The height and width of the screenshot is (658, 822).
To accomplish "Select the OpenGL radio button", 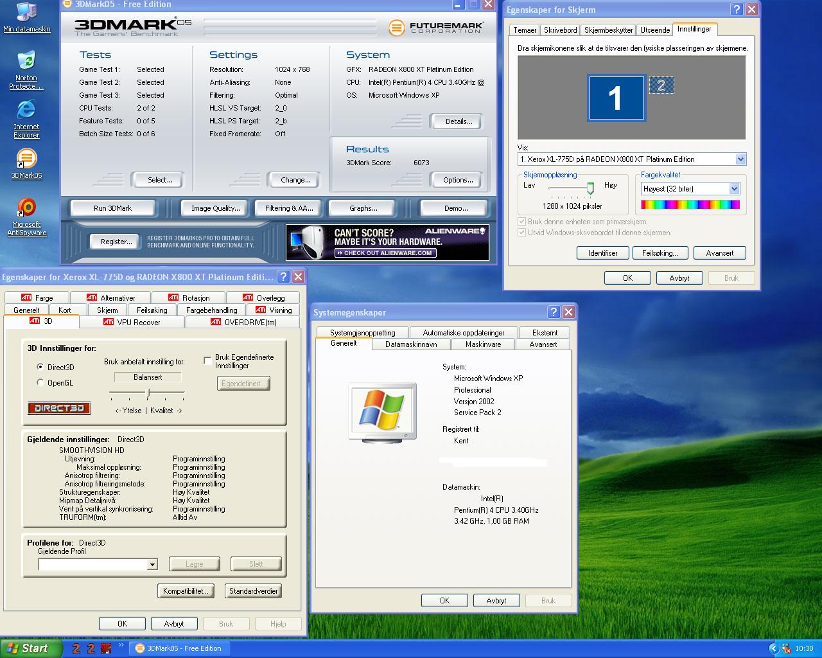I will pos(40,382).
